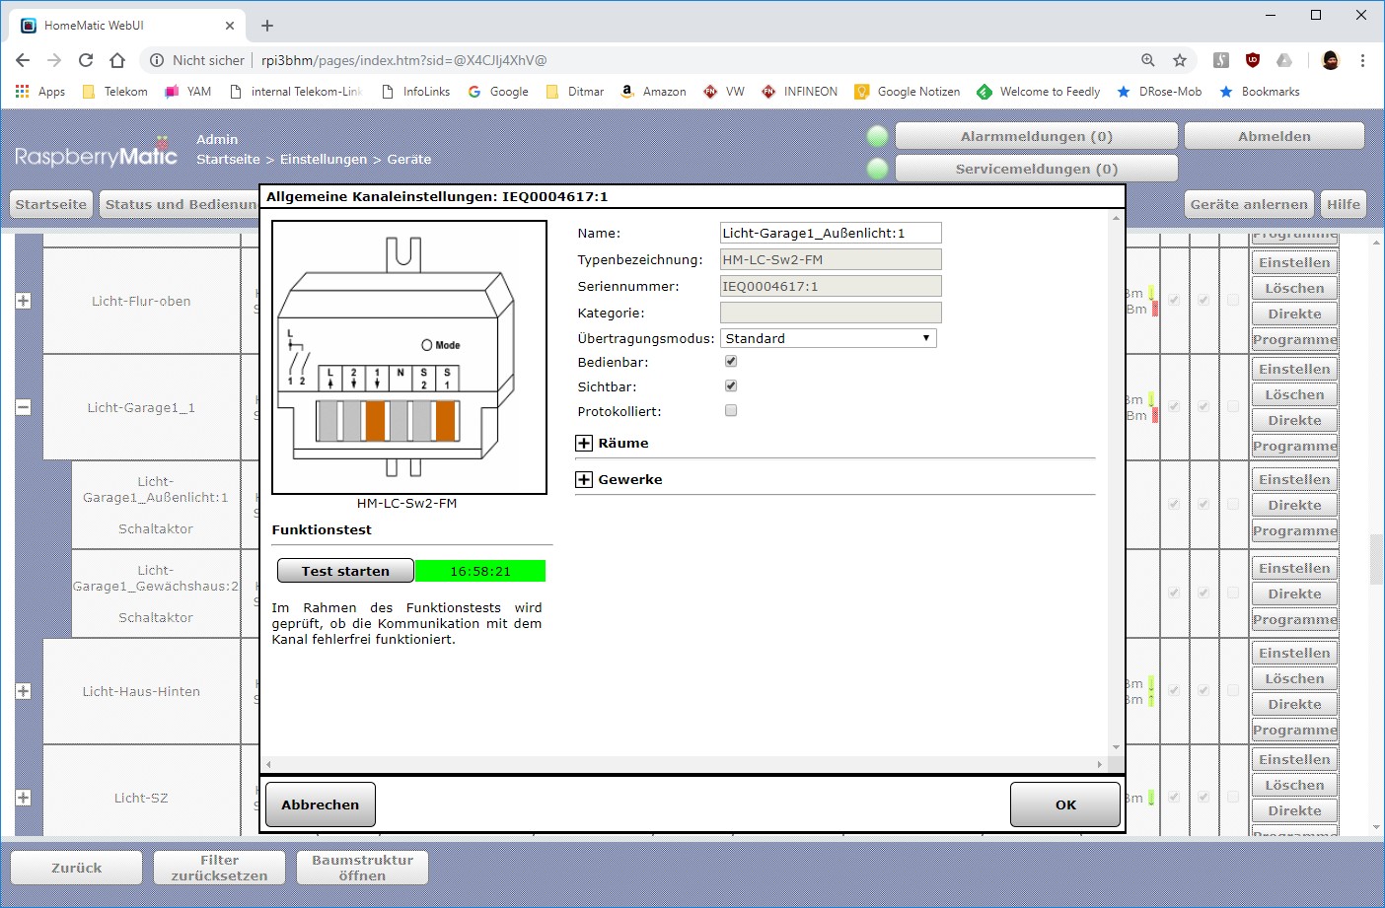Open the VW bookmark
Image resolution: width=1385 pixels, height=908 pixels.
[724, 92]
